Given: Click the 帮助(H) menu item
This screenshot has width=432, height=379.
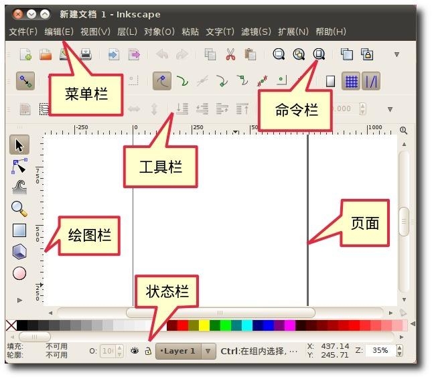Looking at the screenshot, I should [x=331, y=31].
